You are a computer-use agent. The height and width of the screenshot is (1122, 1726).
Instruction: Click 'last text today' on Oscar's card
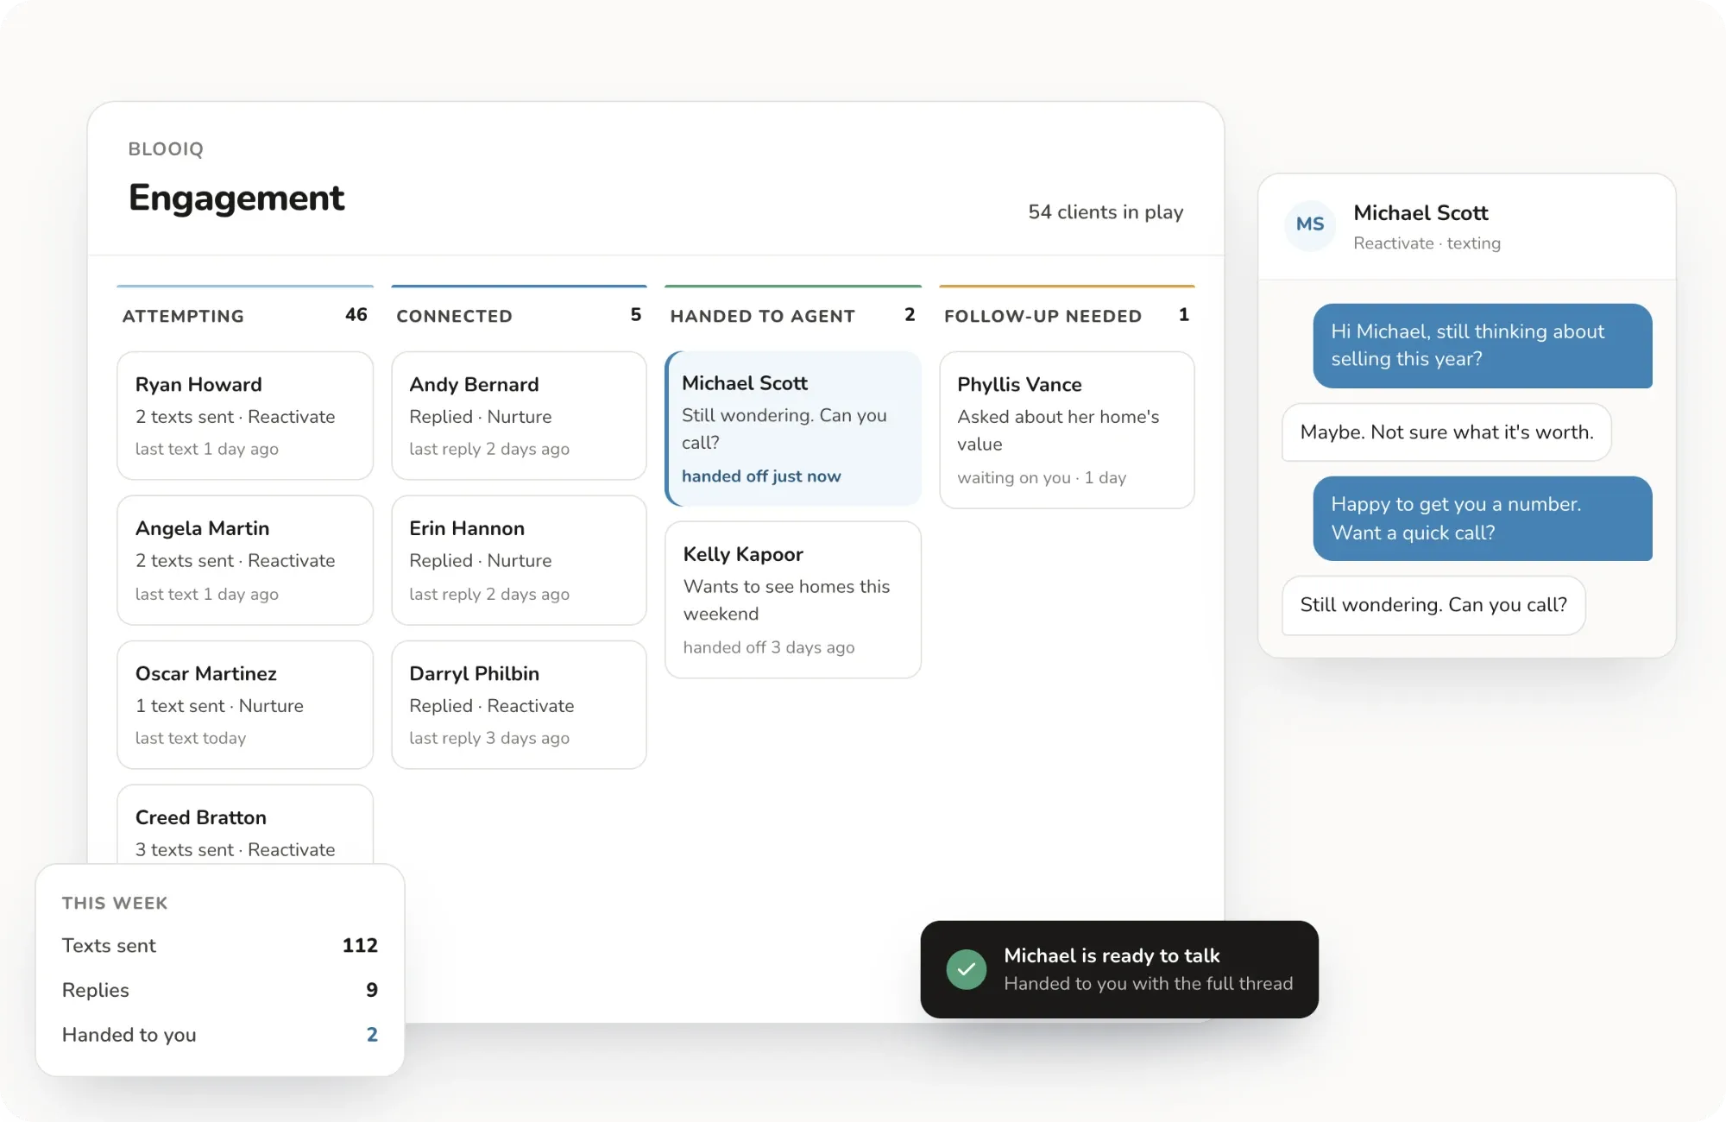tap(191, 738)
